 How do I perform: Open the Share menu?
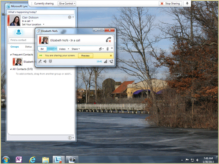click(76, 49)
